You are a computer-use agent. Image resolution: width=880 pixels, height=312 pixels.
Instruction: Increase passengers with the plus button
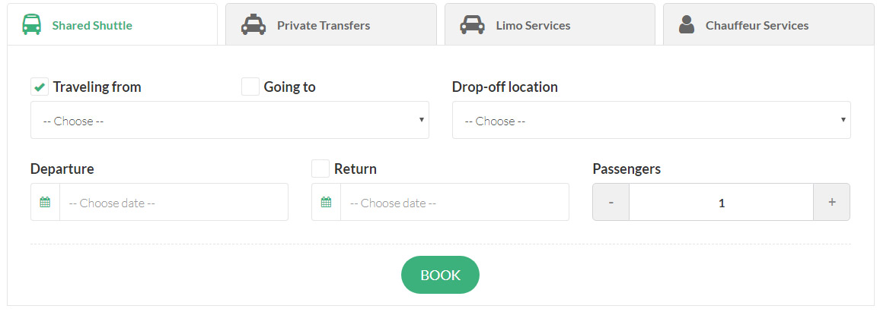(832, 202)
